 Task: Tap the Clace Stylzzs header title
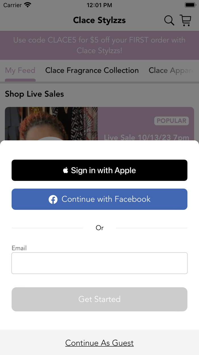(x=100, y=20)
